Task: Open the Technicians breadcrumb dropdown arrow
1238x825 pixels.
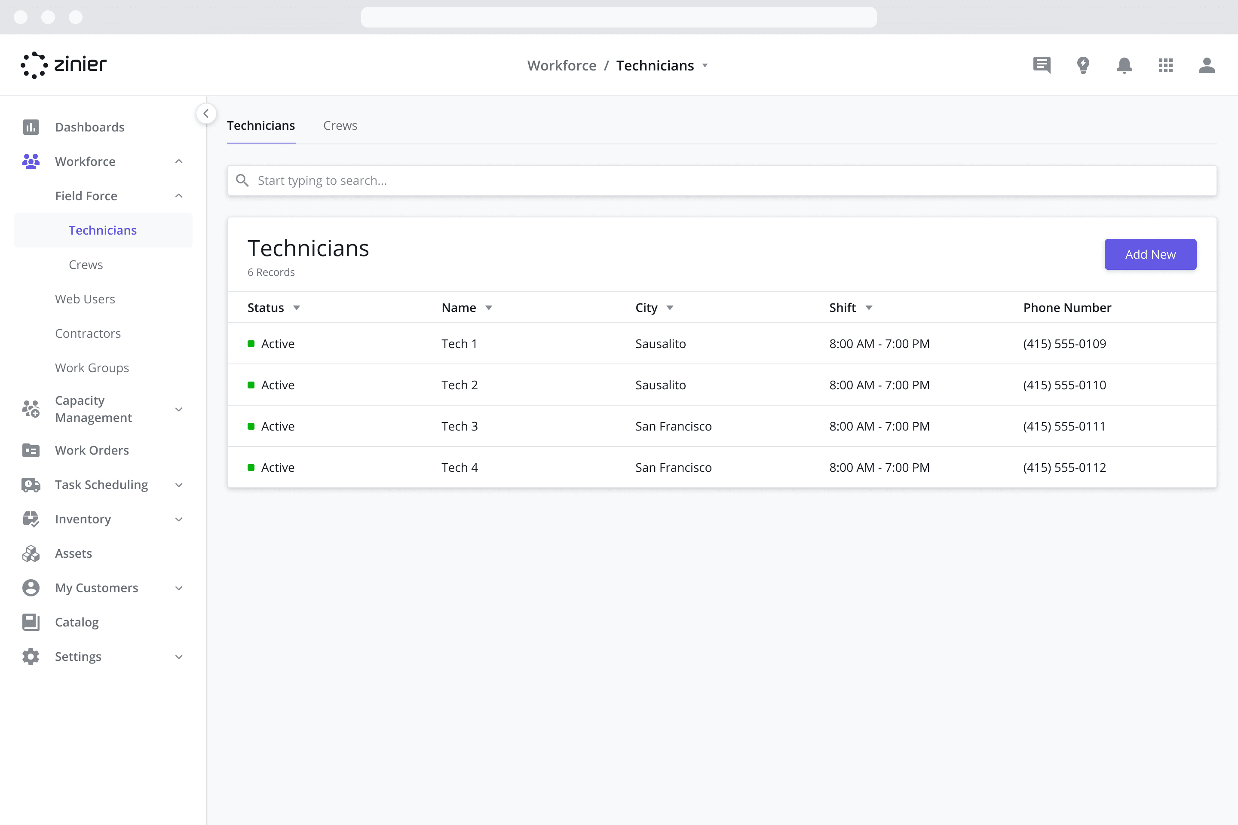Action: coord(705,66)
